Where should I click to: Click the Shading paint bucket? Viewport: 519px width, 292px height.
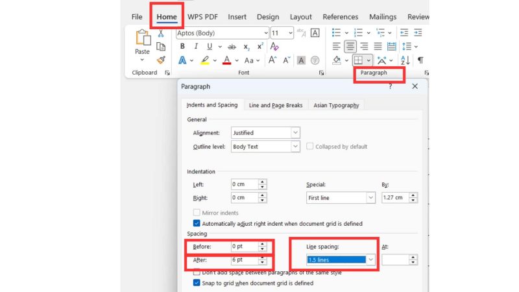[337, 60]
